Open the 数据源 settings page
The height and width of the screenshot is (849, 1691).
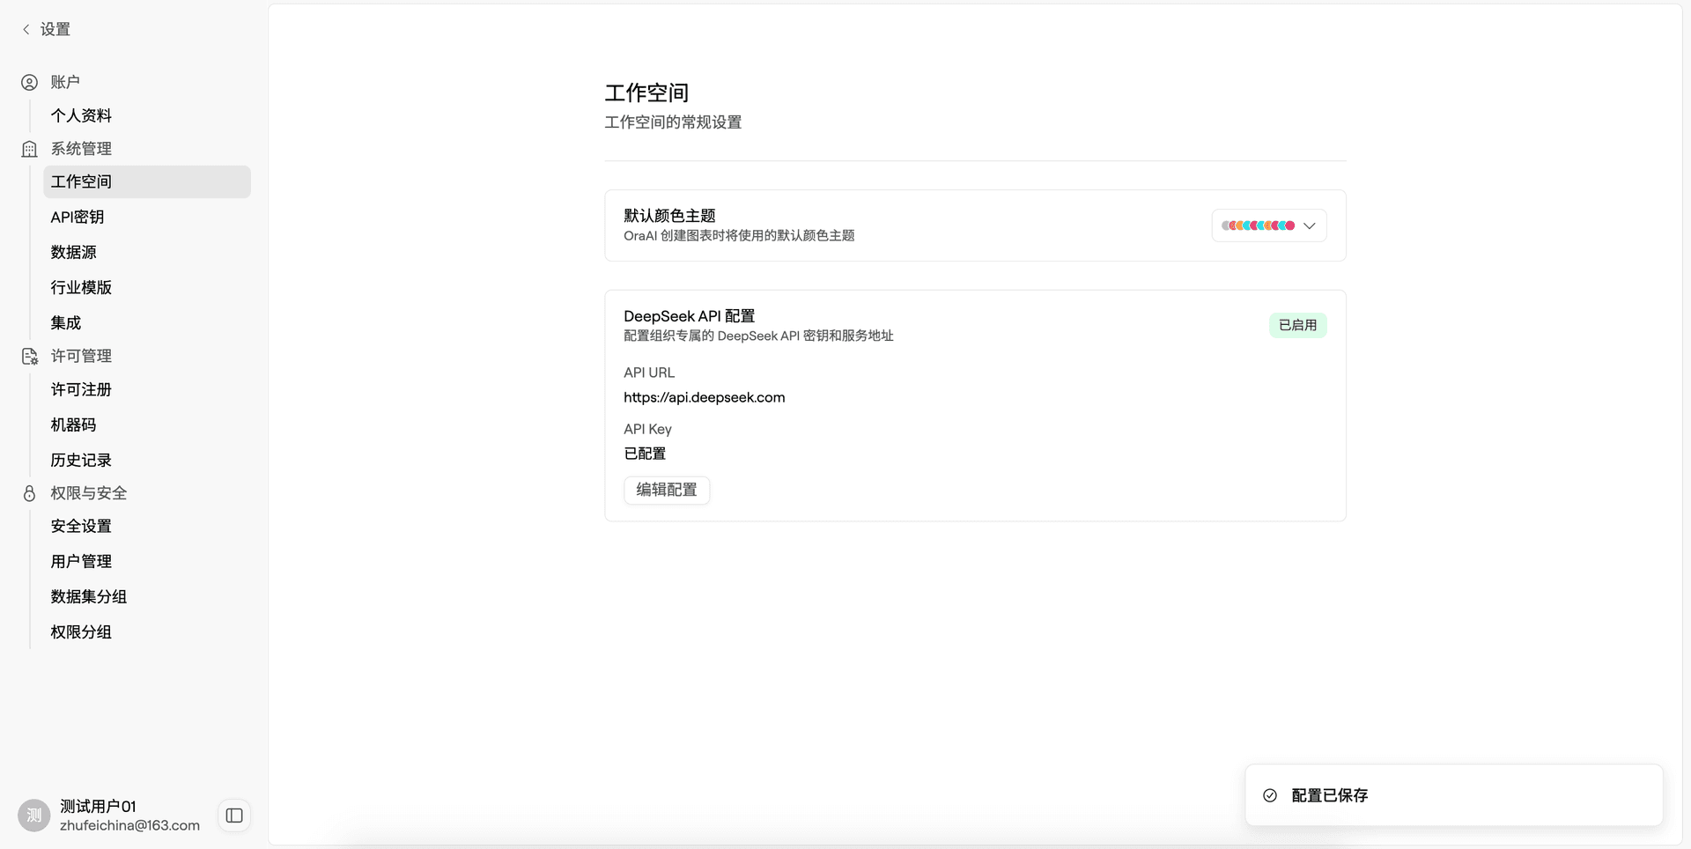(x=73, y=252)
